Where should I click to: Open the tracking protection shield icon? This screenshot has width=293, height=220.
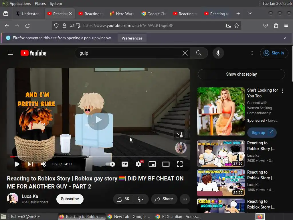pyautogui.click(x=56, y=25)
